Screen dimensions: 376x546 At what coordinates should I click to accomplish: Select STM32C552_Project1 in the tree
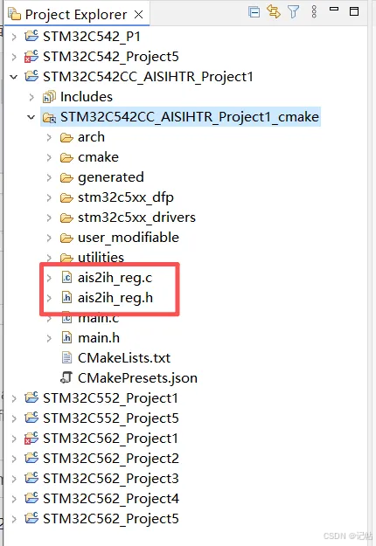110,398
